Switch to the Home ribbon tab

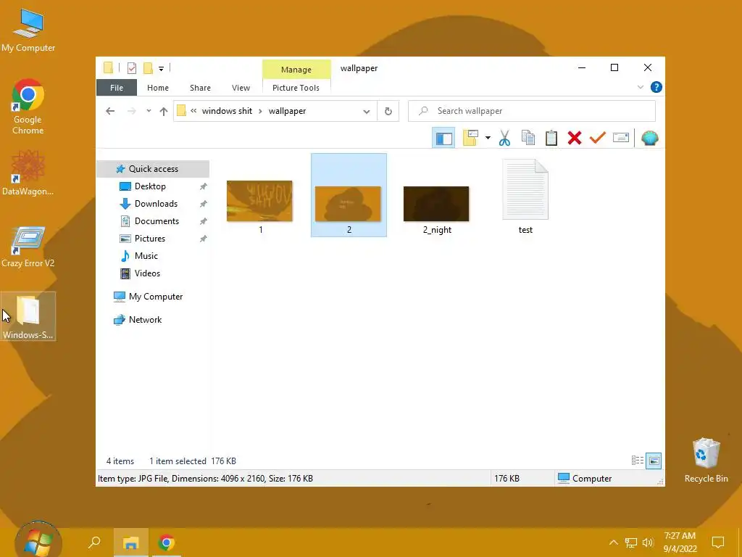click(157, 88)
